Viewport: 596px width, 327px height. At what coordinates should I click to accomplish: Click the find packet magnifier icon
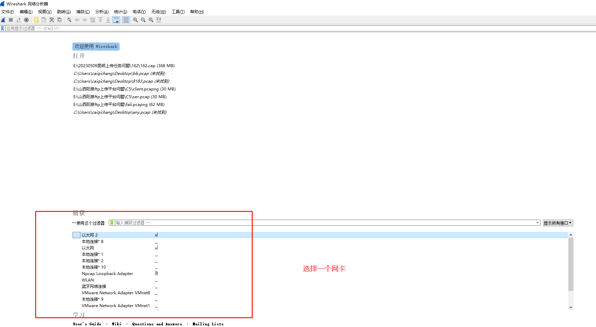(69, 20)
